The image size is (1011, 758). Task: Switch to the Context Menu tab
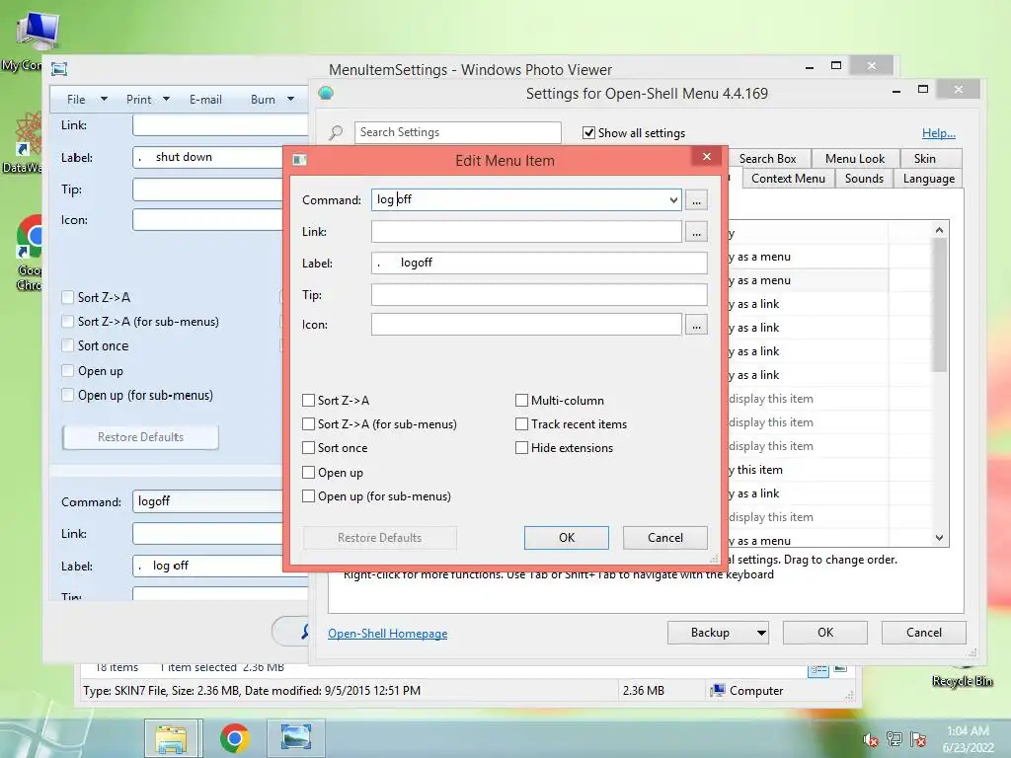point(788,179)
